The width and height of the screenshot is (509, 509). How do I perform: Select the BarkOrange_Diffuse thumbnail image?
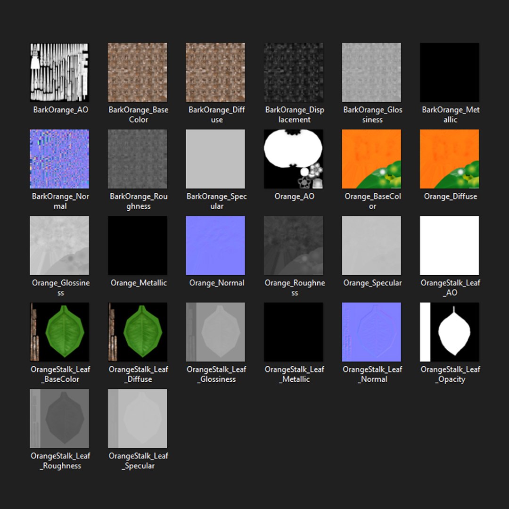[215, 73]
